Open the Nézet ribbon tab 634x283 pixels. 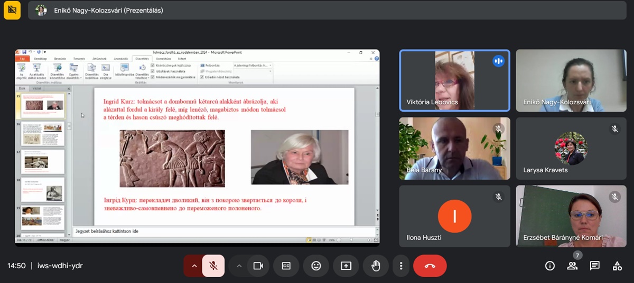pos(181,58)
